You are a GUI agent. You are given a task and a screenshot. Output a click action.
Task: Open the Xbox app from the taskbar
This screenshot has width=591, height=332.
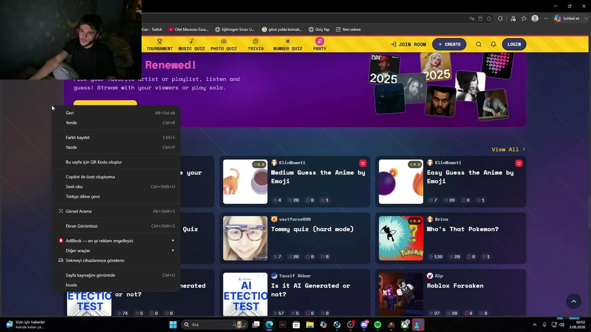click(x=404, y=325)
